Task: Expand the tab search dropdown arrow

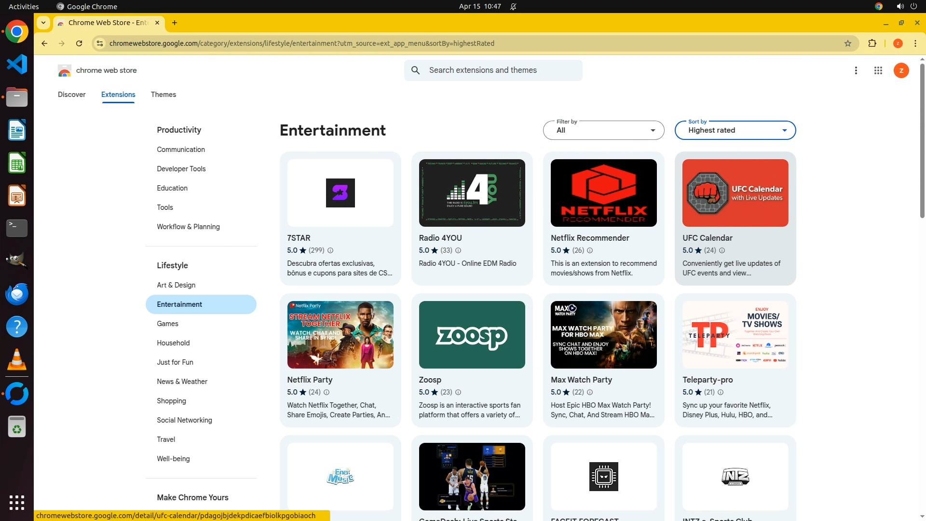Action: (x=43, y=23)
